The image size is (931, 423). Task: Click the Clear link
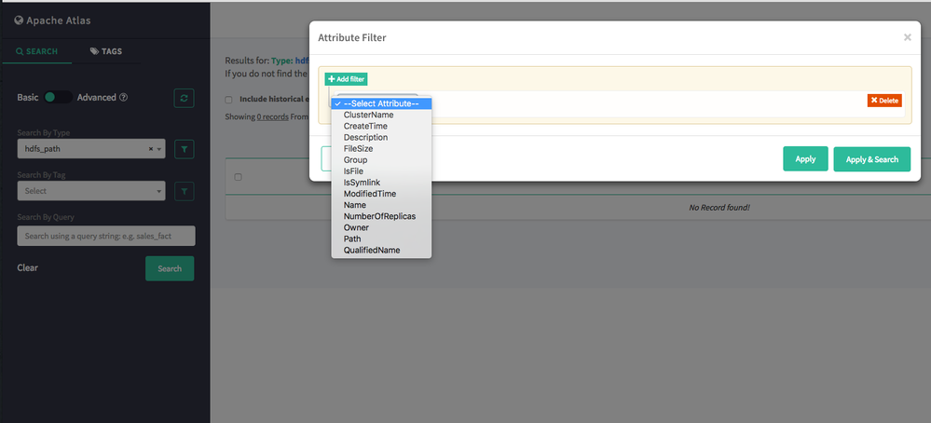coord(27,267)
